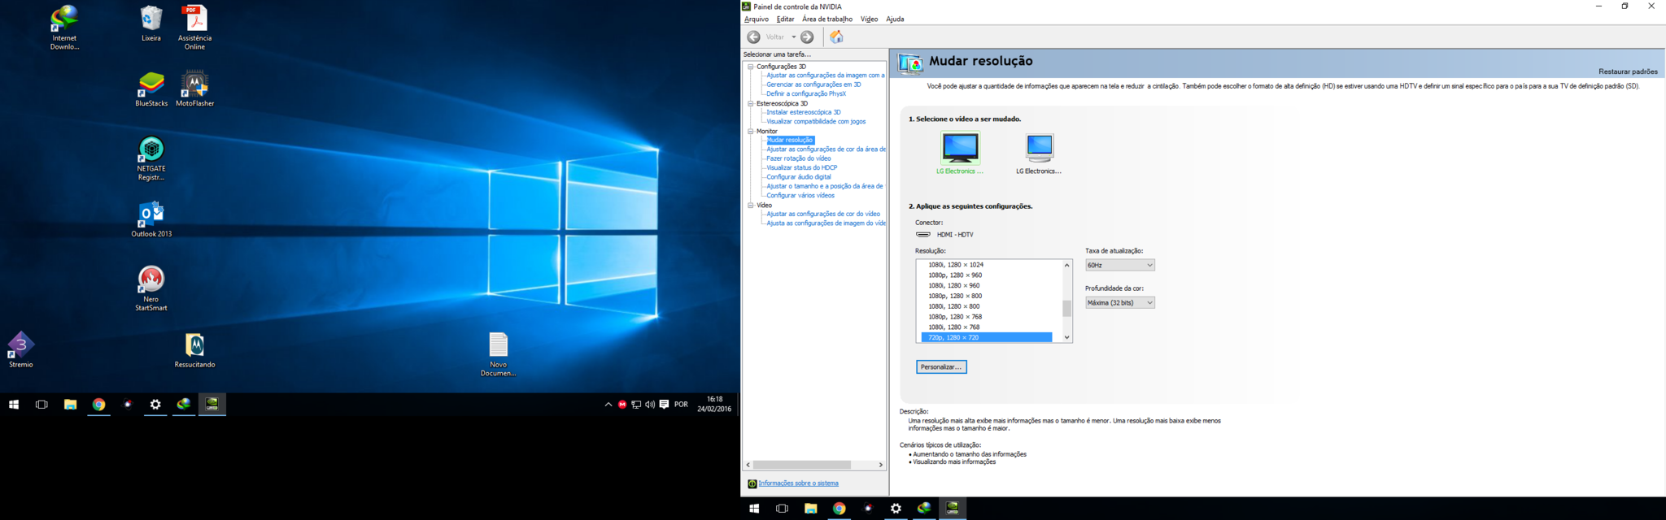Open the Taxa de atualização 60Hz dropdown
The image size is (1666, 520).
click(x=1120, y=265)
